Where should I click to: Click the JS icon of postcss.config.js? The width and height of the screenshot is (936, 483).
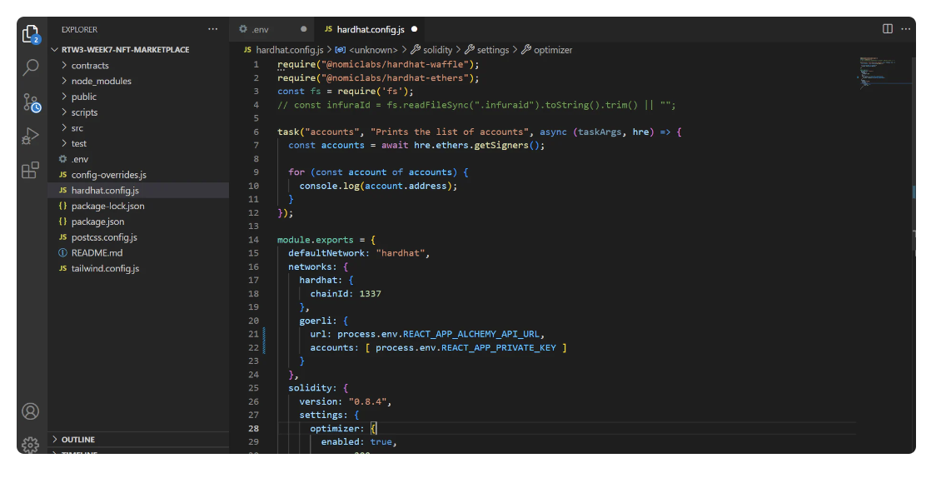click(x=62, y=237)
